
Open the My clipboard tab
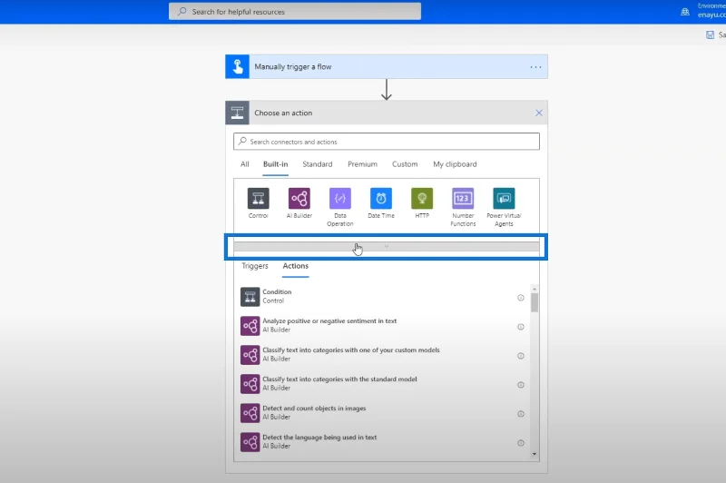coord(455,164)
